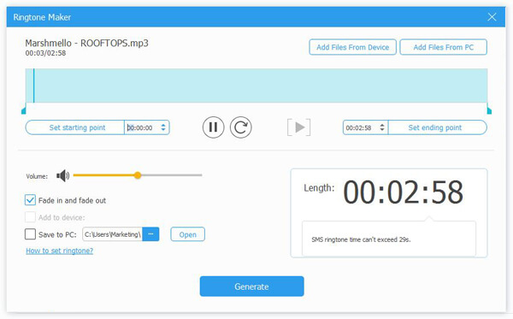Click the save path field C:\Users\Marketing\
513x319 pixels.
coord(112,234)
